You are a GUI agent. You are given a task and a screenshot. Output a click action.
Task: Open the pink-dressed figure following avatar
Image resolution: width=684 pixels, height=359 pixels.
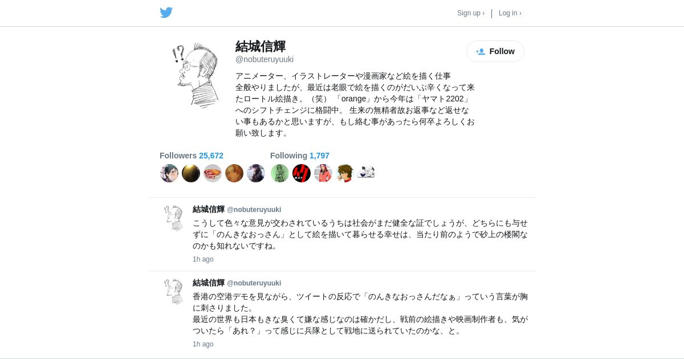point(323,173)
